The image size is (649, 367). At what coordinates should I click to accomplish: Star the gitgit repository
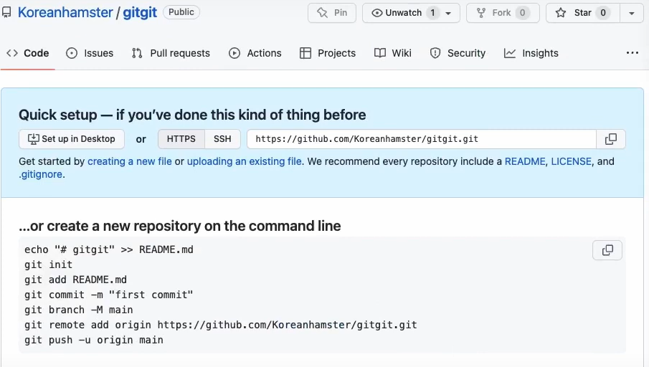[583, 13]
